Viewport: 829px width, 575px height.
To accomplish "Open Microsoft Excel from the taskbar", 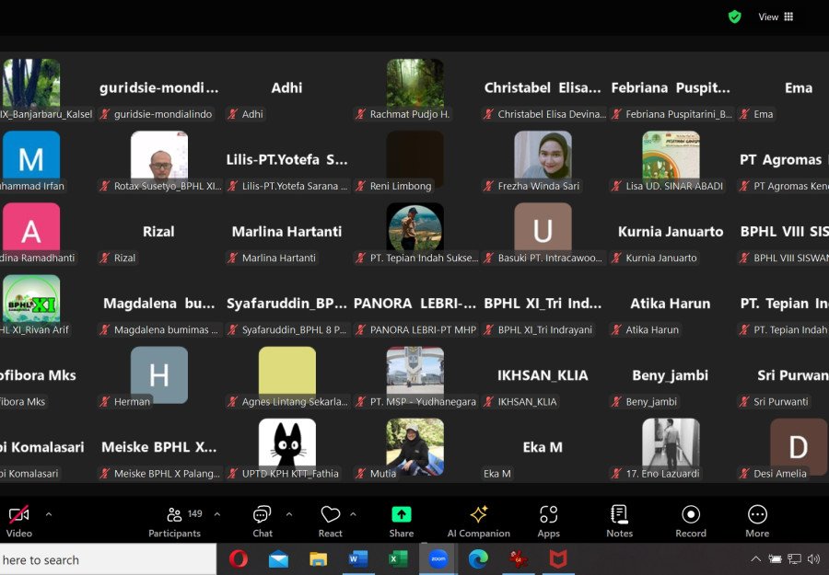I will tap(398, 559).
